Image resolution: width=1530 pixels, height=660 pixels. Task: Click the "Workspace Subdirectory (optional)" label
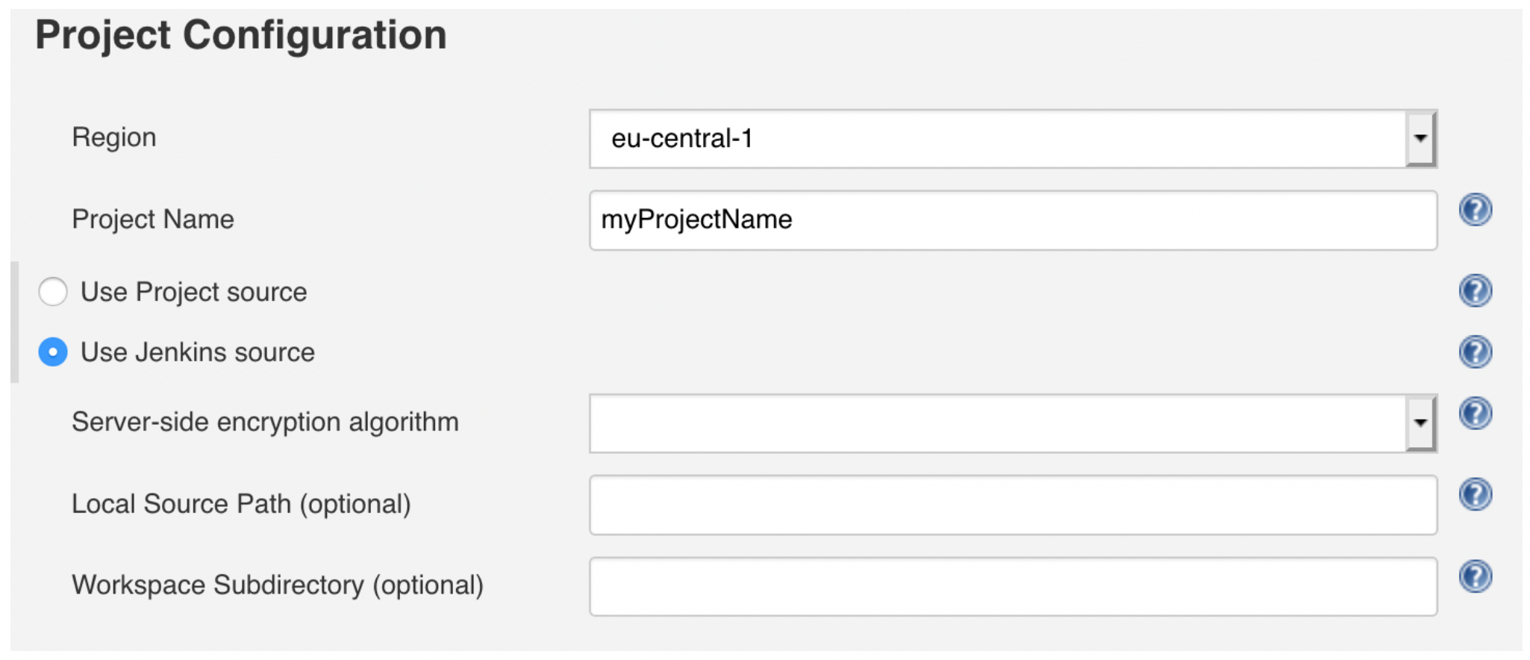click(x=278, y=585)
